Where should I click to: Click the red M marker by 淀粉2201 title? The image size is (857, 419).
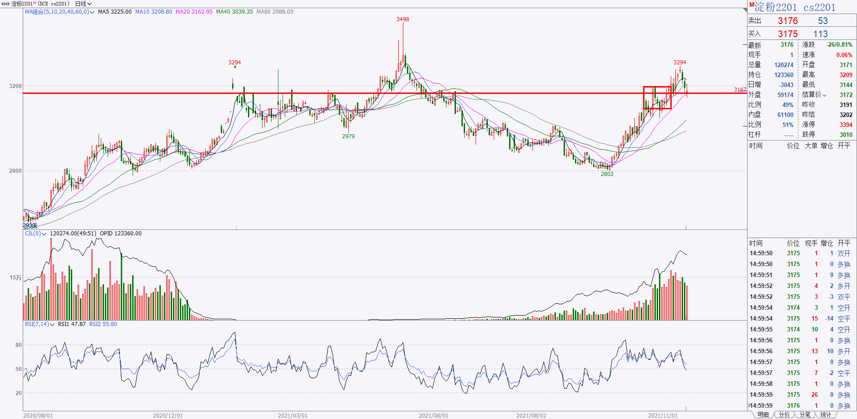pos(751,4)
